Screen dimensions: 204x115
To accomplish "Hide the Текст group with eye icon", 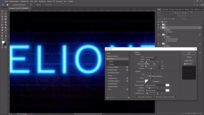I will click(x=158, y=22).
